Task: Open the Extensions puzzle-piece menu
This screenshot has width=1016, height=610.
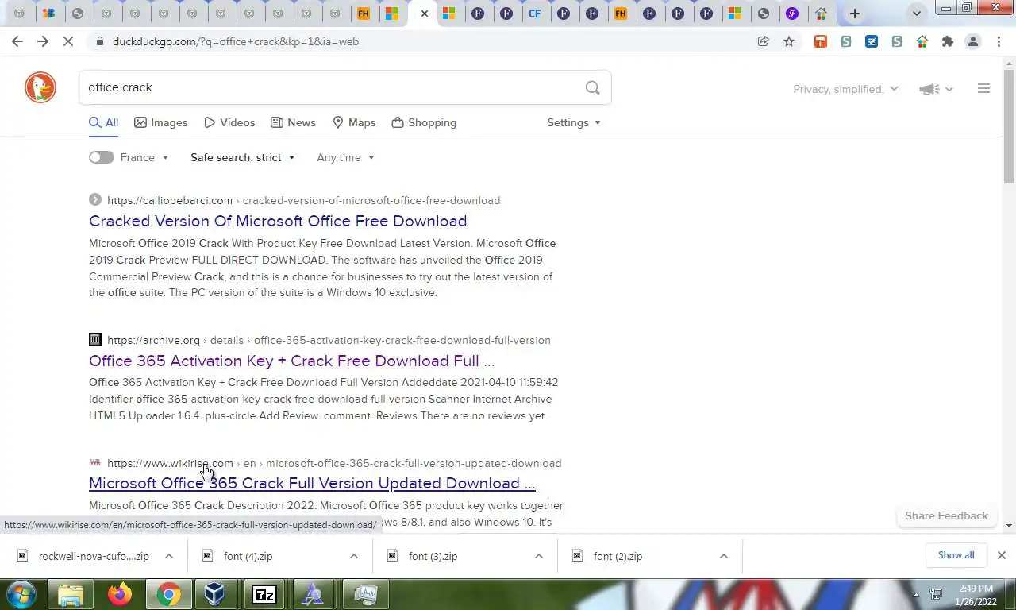Action: 948,41
